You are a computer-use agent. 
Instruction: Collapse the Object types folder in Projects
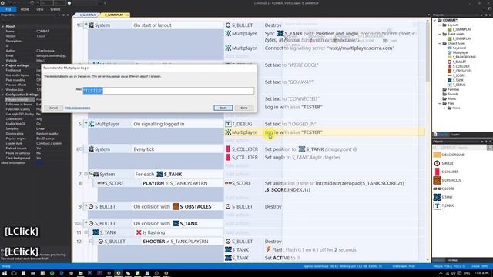coord(440,43)
